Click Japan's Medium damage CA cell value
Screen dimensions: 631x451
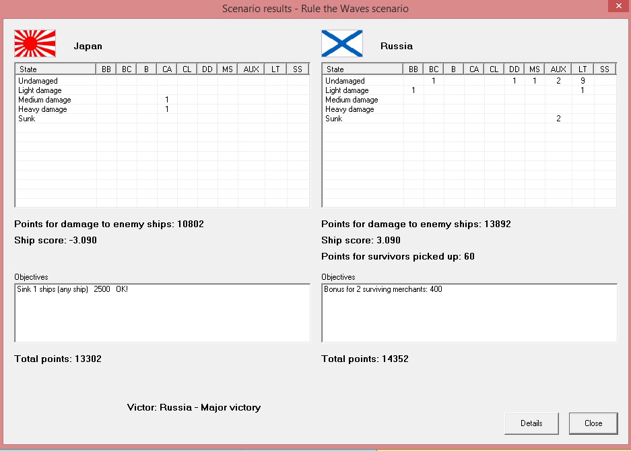click(167, 100)
